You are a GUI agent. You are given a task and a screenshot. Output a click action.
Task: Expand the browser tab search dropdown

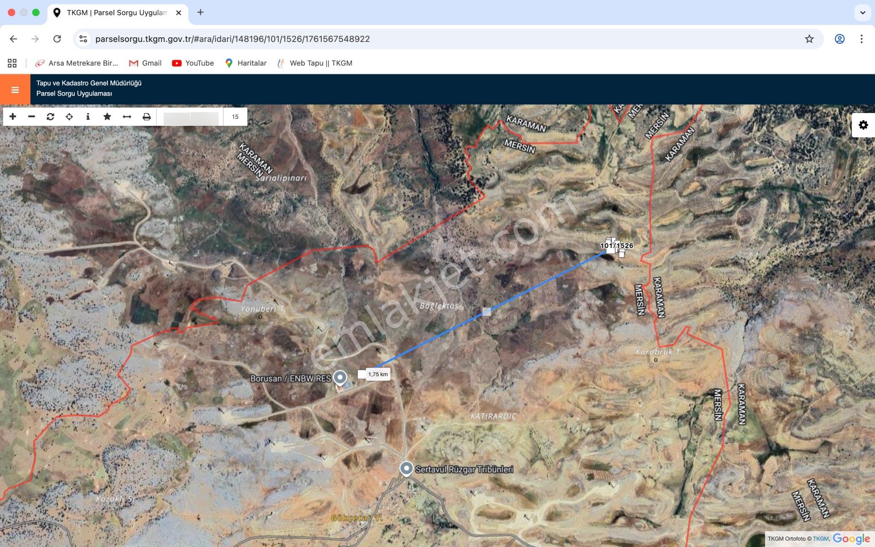862,13
